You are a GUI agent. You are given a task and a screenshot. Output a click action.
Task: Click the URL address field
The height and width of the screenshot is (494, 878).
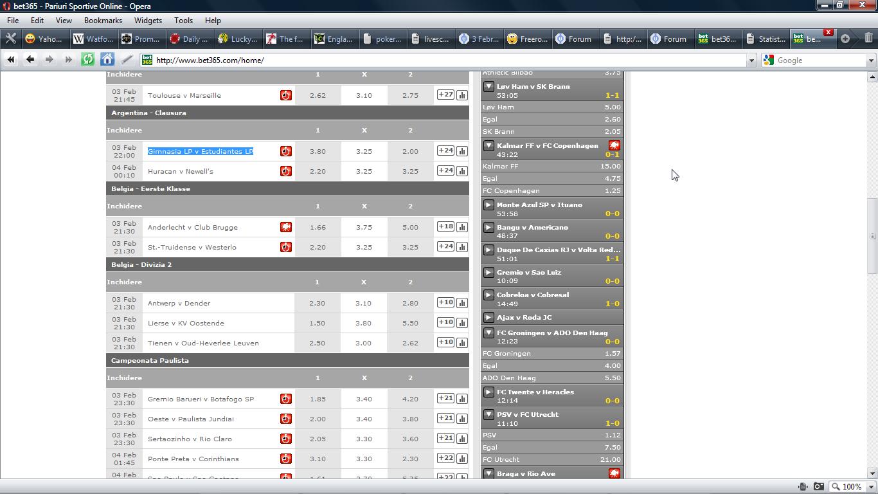coord(449,60)
